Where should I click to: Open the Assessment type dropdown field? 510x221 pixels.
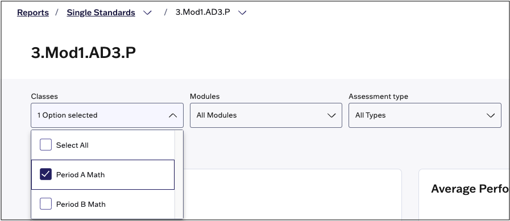[x=425, y=115]
